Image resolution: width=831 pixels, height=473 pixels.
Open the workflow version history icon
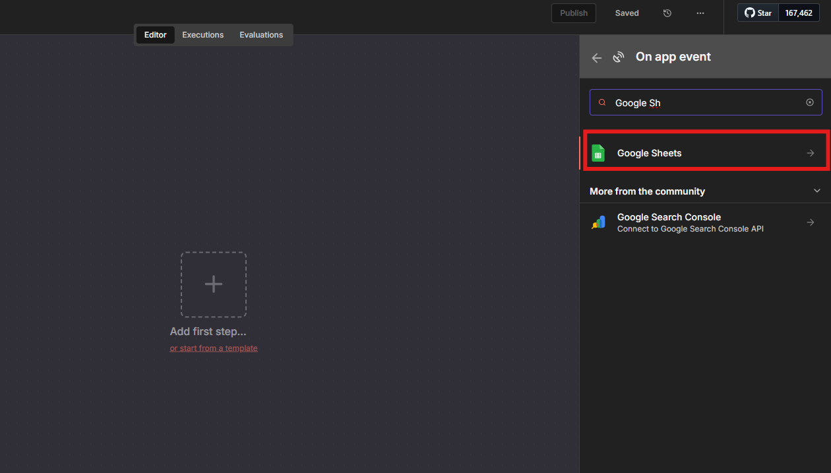point(667,13)
